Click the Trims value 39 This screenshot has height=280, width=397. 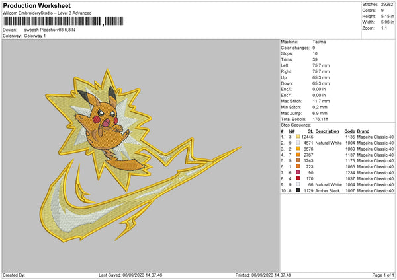click(x=315, y=59)
